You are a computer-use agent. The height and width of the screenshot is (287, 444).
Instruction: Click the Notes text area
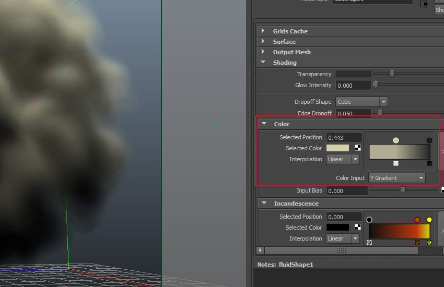pos(349,278)
